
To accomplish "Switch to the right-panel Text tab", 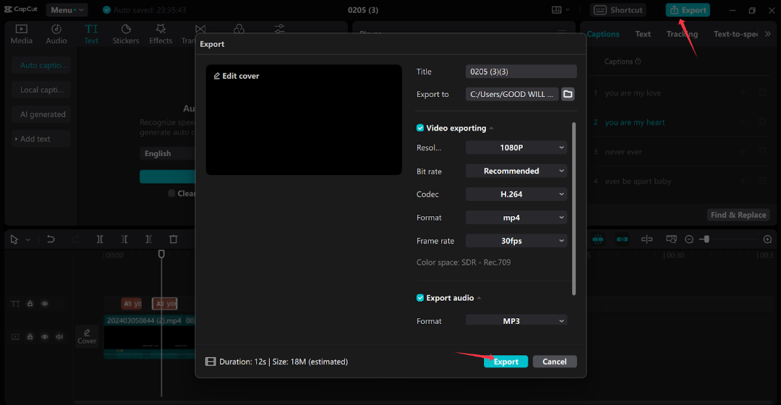I will pyautogui.click(x=643, y=34).
